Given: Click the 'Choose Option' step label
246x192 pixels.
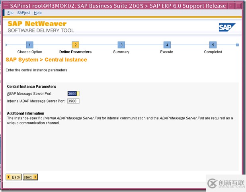Looking at the screenshot, I should pos(30,52).
